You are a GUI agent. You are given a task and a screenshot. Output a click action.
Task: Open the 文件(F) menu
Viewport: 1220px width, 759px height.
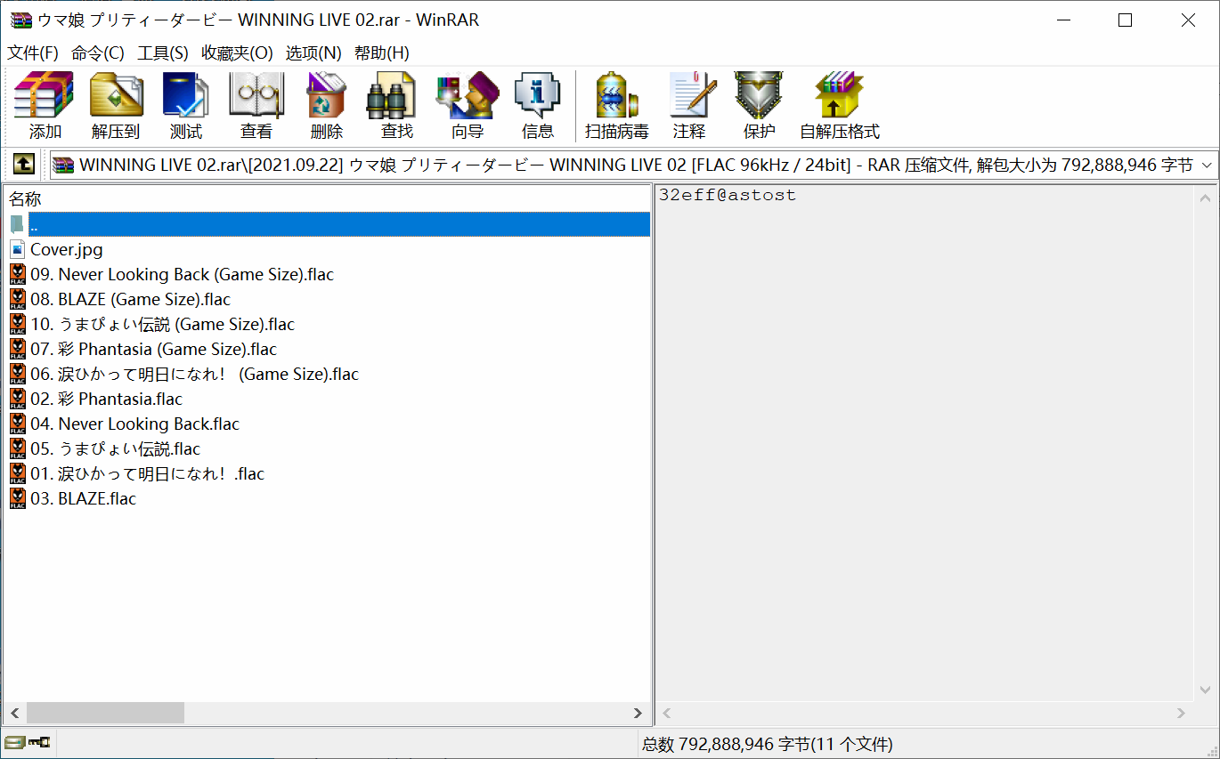33,53
